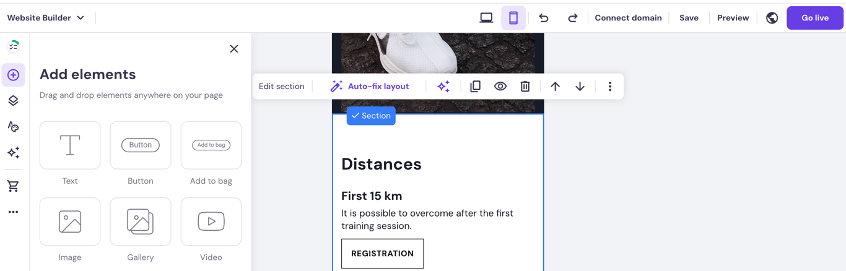Toggle section visibility eye icon

coord(500,87)
